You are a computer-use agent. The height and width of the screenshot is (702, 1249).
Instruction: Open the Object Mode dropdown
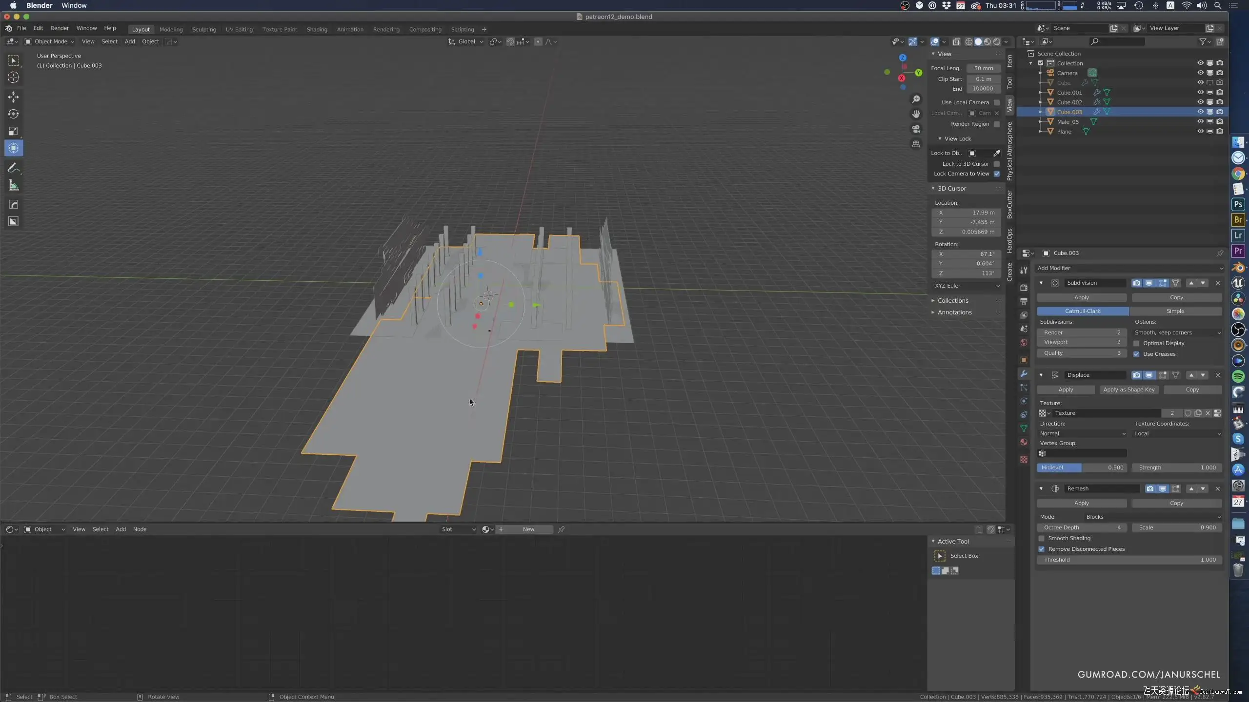coord(50,41)
